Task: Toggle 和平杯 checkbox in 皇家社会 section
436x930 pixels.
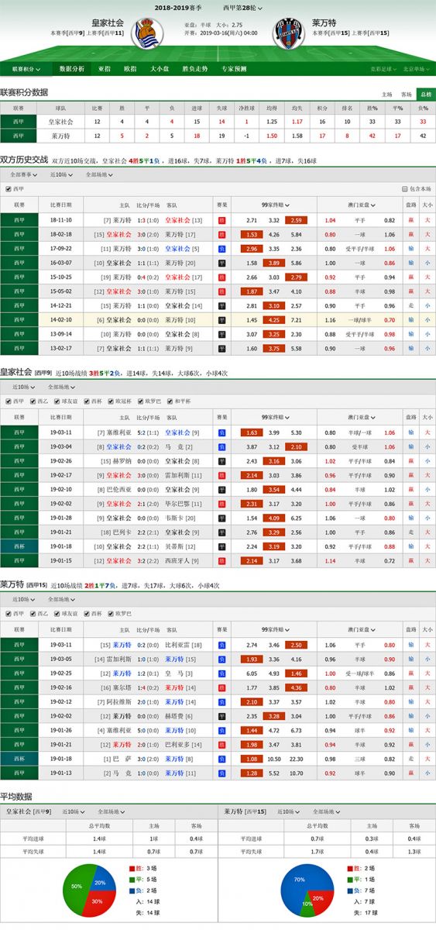Action: [x=172, y=401]
